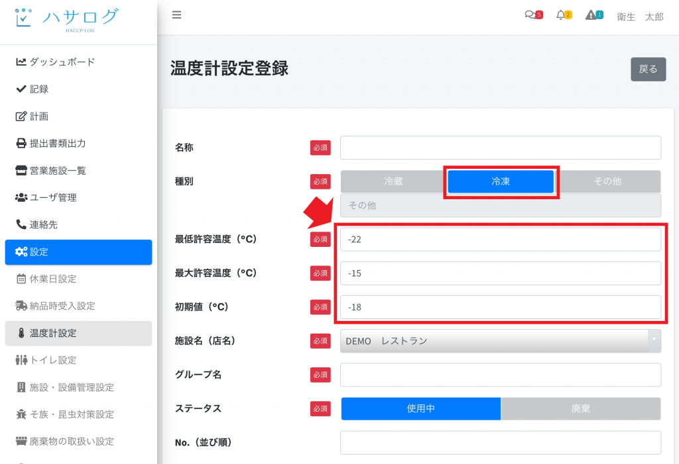
Task: Click the ハサログ logo
Action: tap(66, 19)
